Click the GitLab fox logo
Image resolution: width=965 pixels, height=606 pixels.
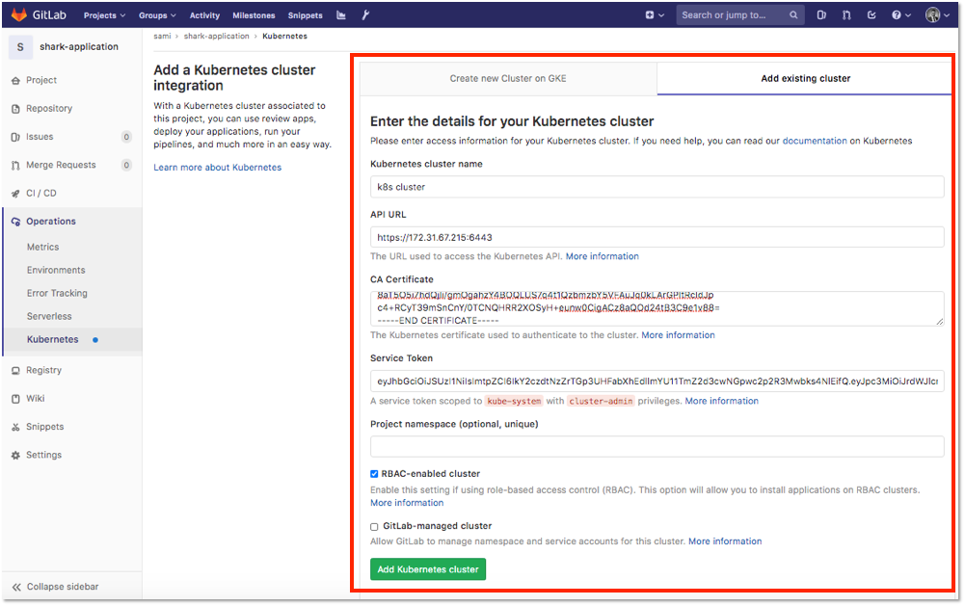coord(19,14)
